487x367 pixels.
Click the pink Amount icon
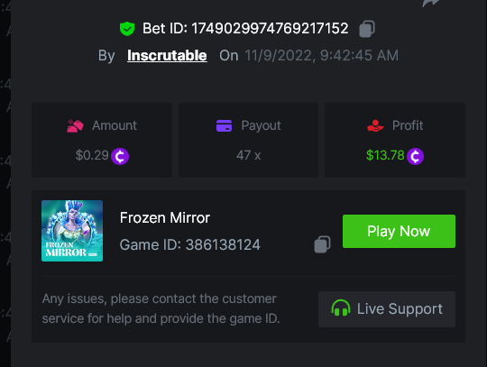tap(75, 125)
